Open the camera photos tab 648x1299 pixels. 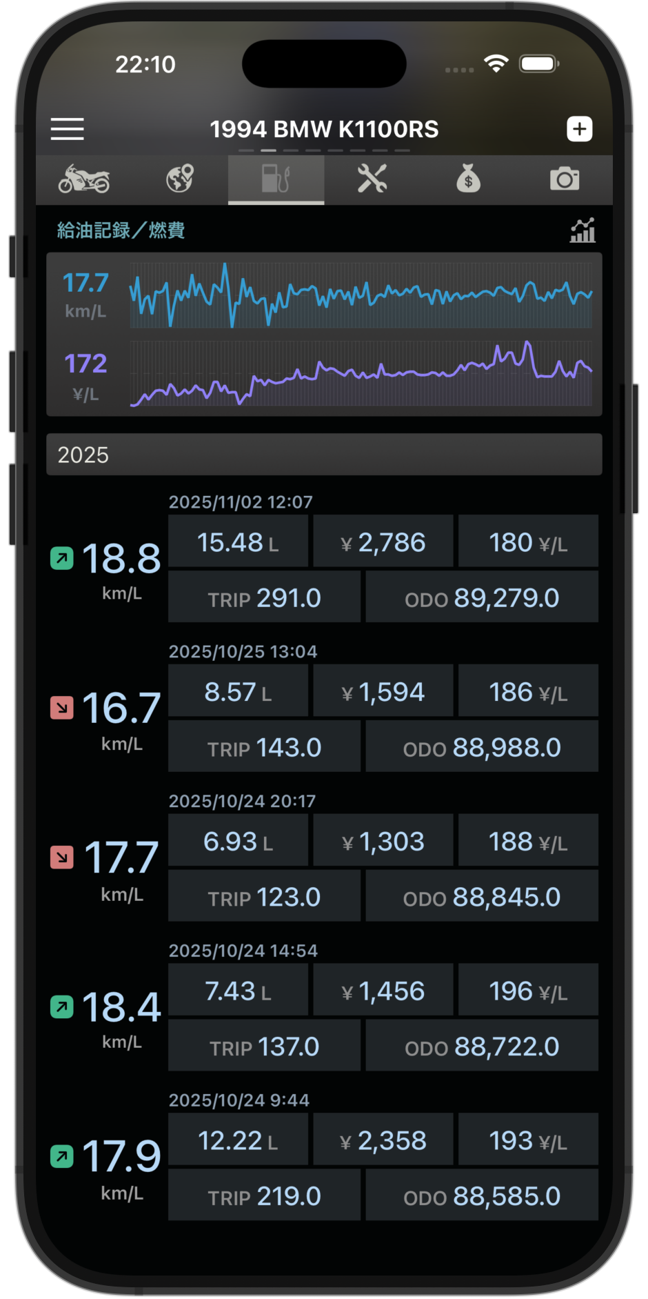(565, 179)
